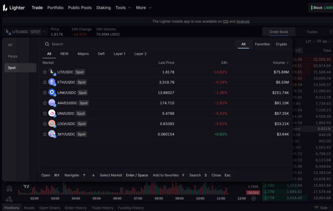Image resolution: width=333 pixels, height=211 pixels.
Task: Select the AAVE/USDC token icon
Action: [52, 103]
